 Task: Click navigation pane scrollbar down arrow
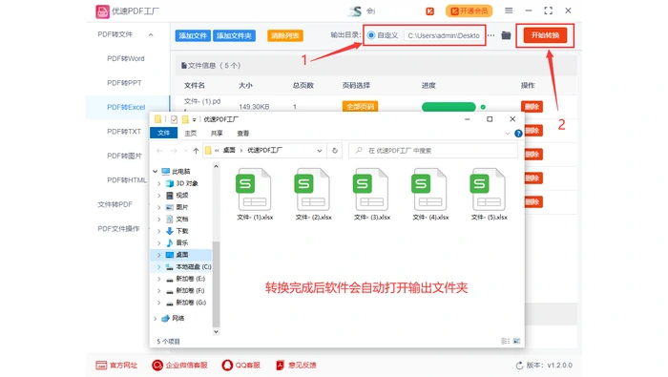216,331
